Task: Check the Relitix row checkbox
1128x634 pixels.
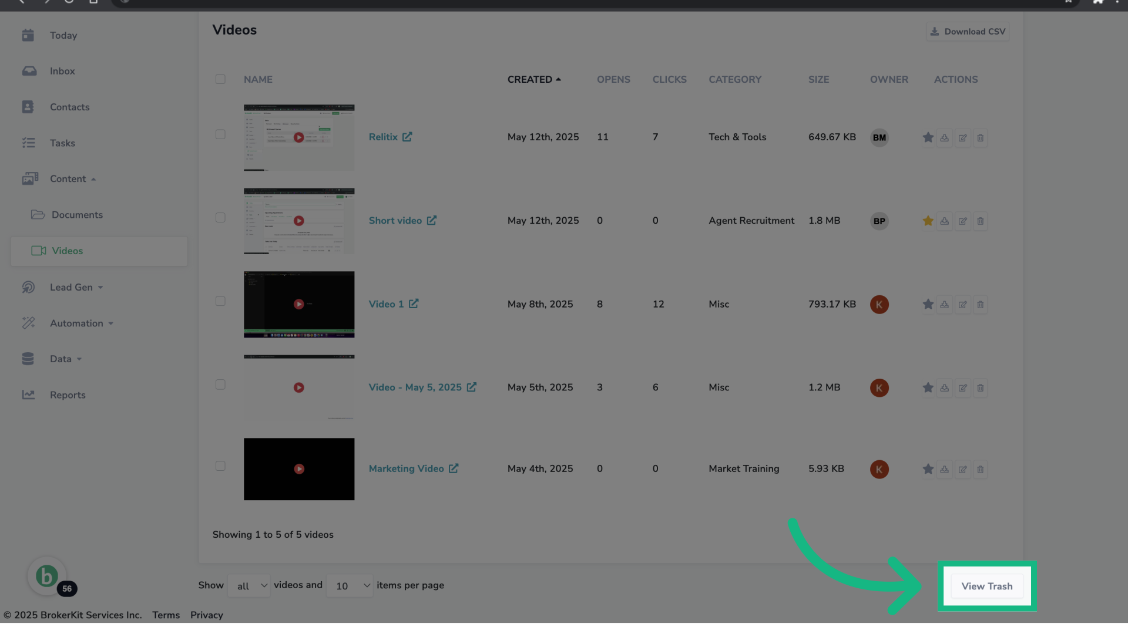Action: (220, 134)
